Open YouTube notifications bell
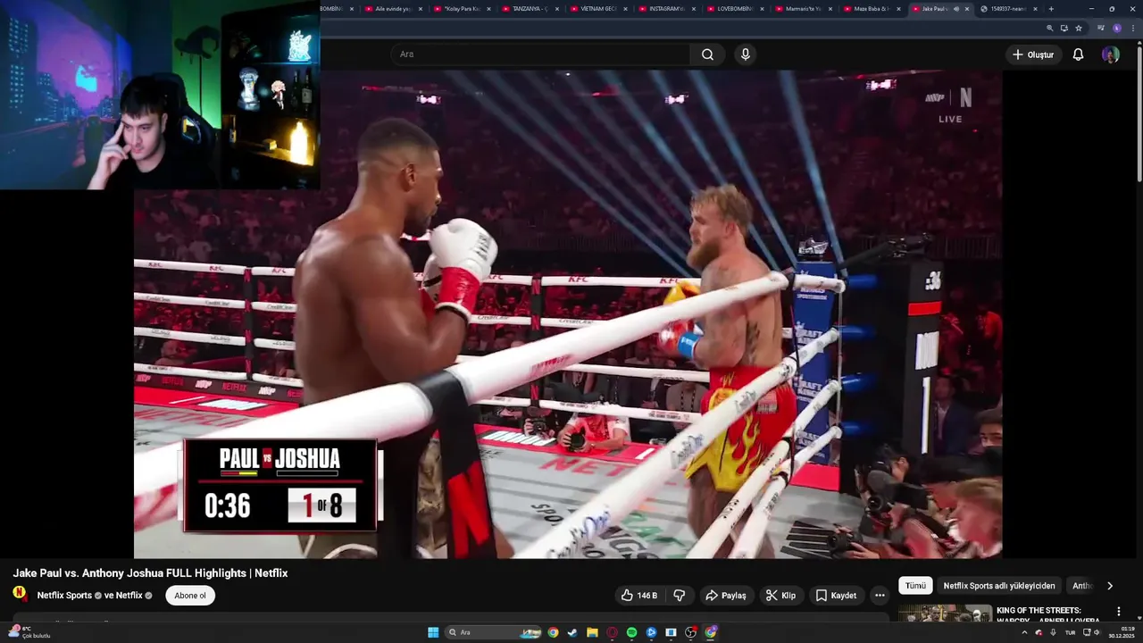This screenshot has width=1143, height=643. (x=1078, y=54)
